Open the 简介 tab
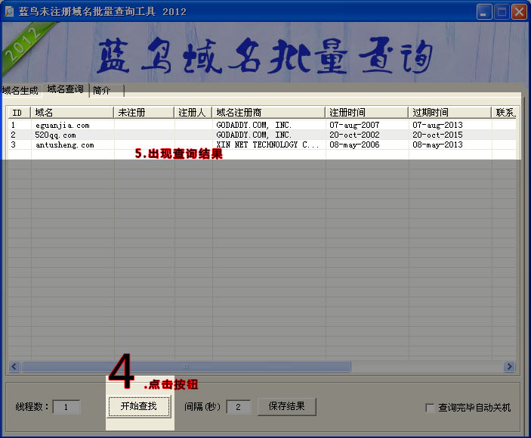Viewport: 531px width, 438px height. coord(101,90)
